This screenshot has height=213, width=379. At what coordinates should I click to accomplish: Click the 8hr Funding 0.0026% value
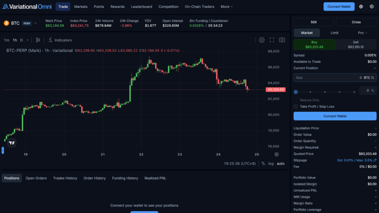click(x=197, y=26)
